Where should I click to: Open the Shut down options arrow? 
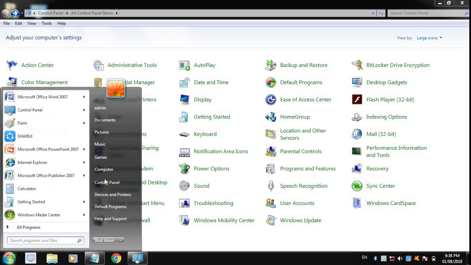[x=120, y=240]
